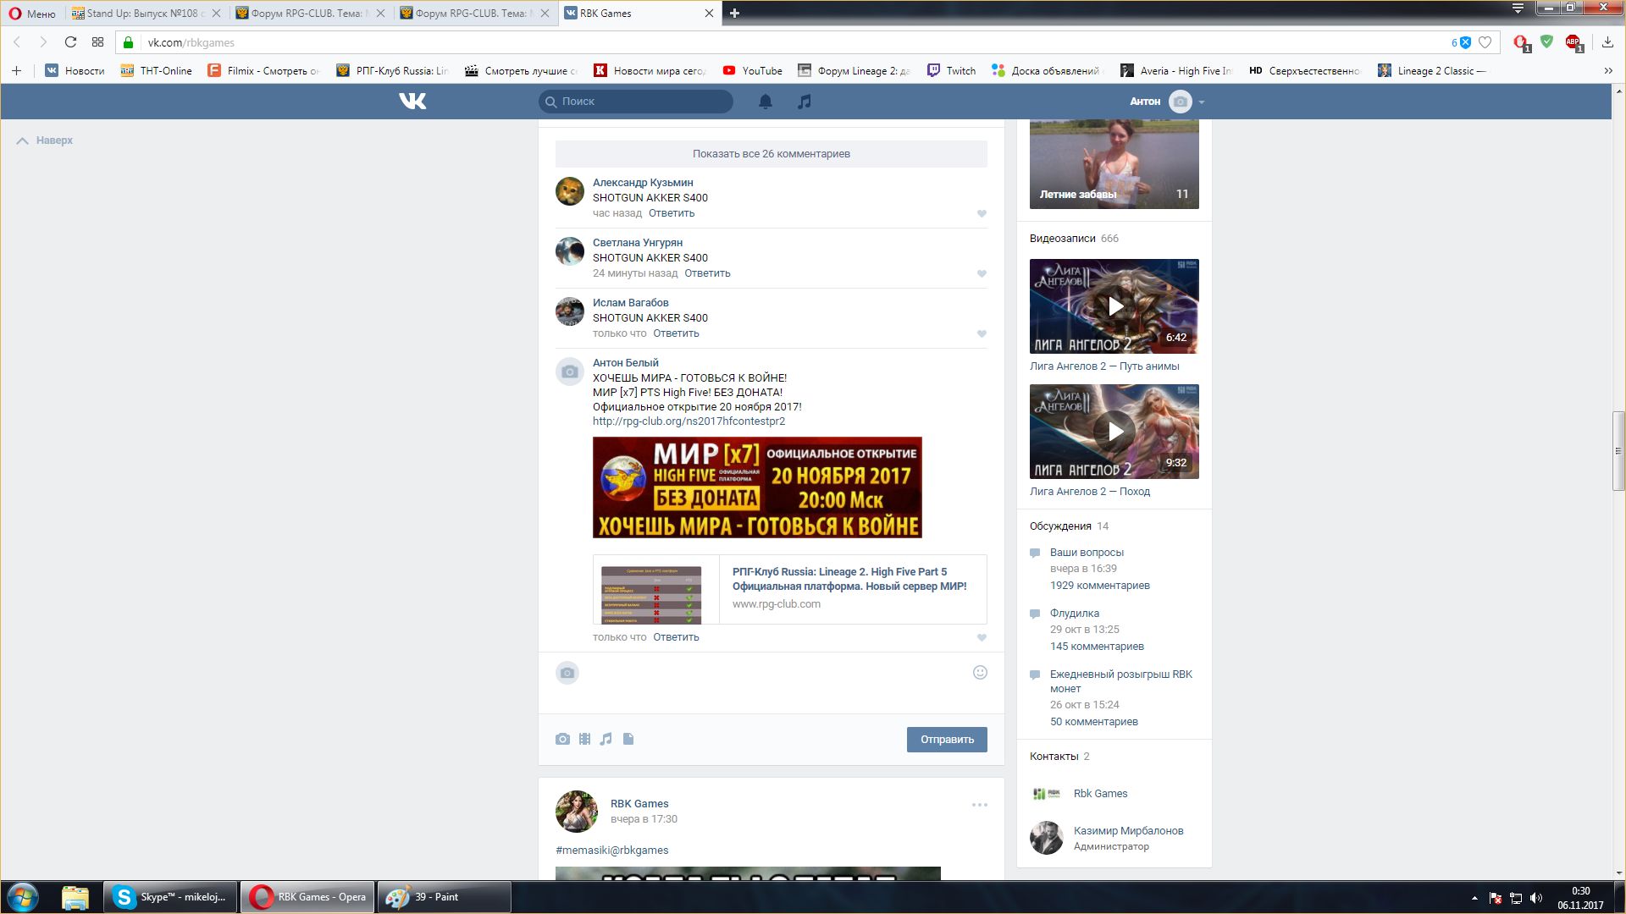Open Opera Speed Dial grid
Screen dimensions: 1626x914
[97, 42]
